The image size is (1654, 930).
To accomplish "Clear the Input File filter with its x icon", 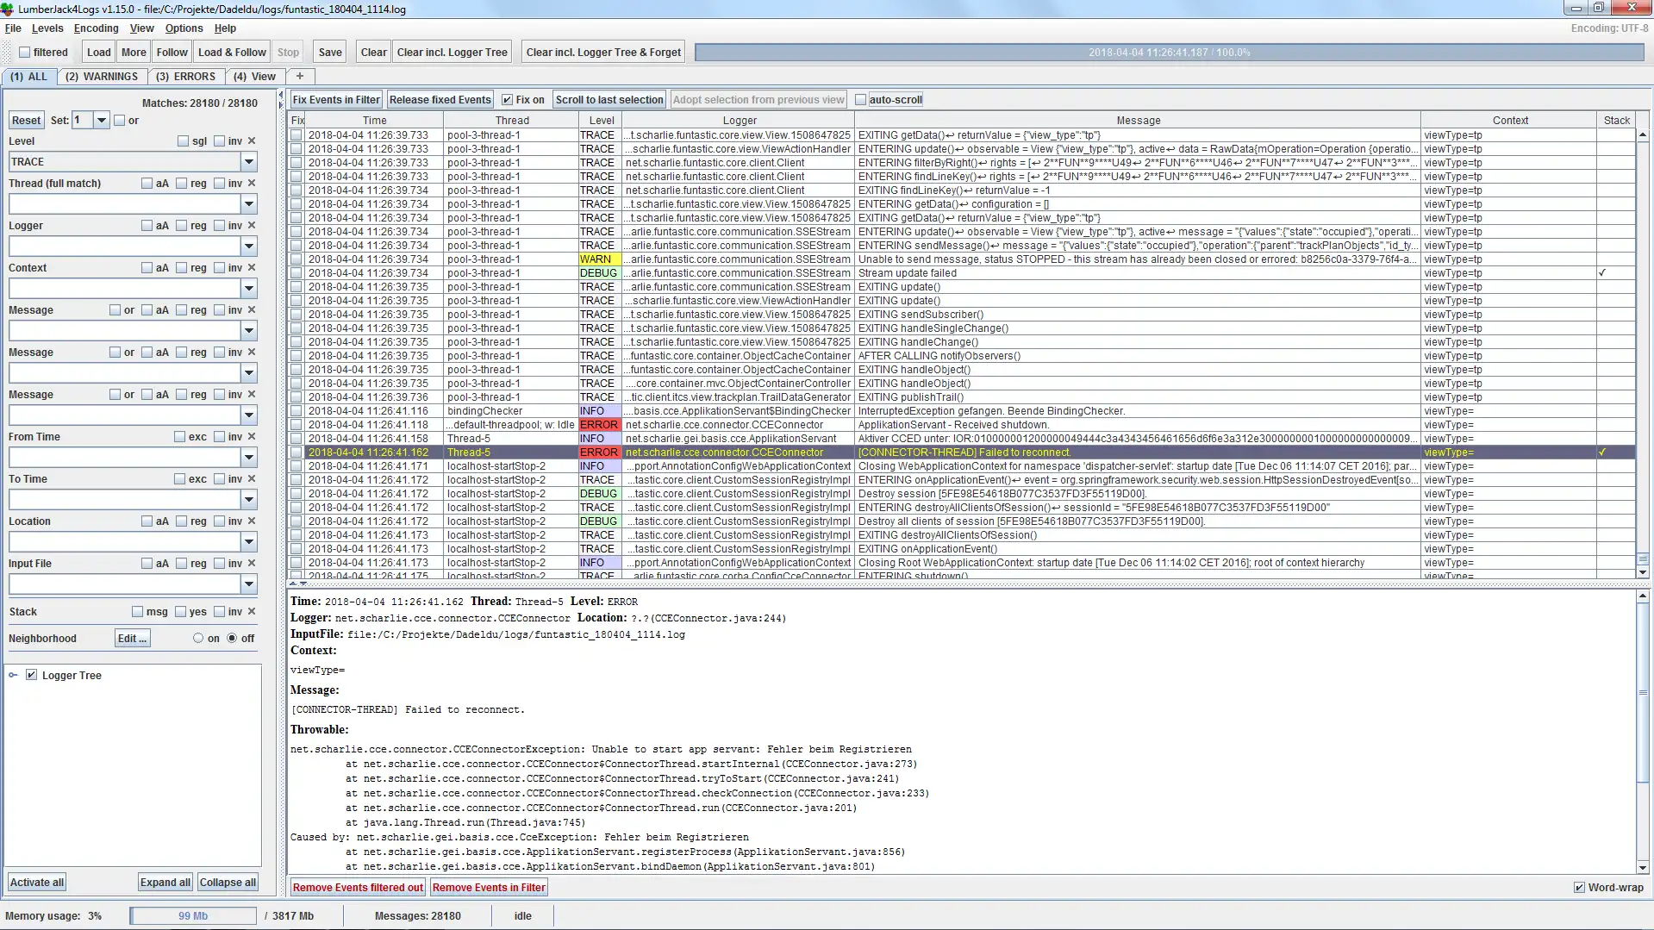I will [x=252, y=563].
